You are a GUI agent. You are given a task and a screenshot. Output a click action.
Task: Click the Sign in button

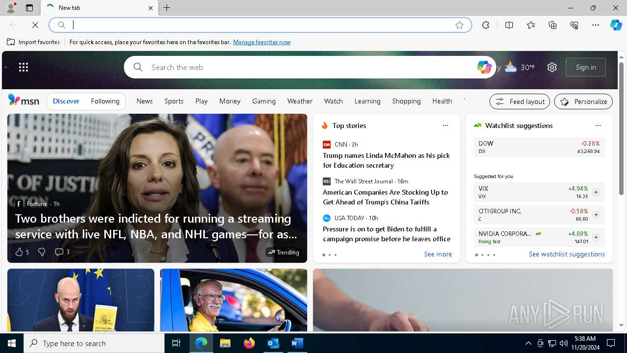point(586,67)
